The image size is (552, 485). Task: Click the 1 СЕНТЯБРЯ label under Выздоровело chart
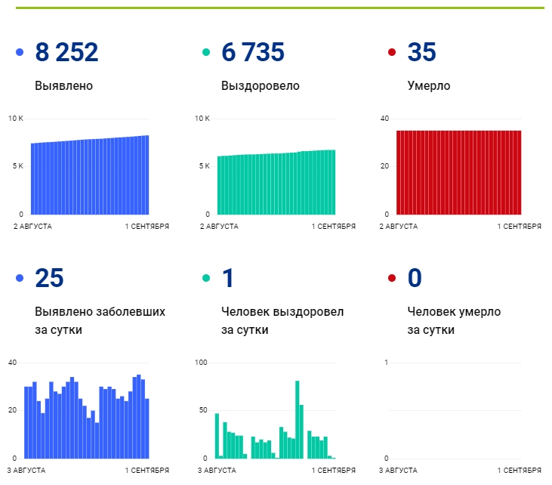coord(333,226)
